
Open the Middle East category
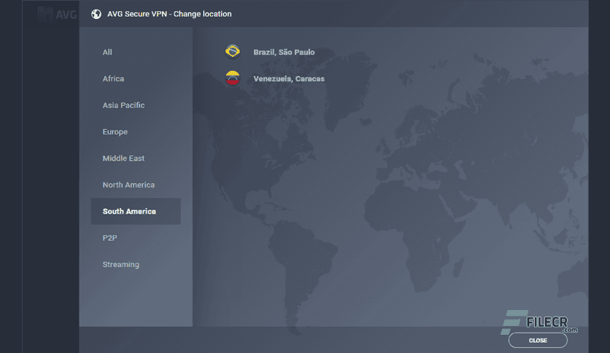[123, 158]
